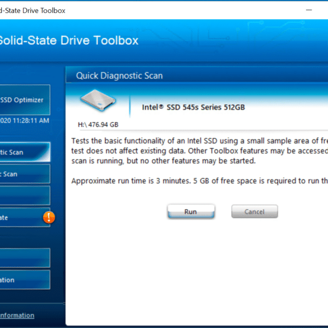The image size is (328, 328).
Task: Click the Quick Diagnostic Scan panel heading
Action: coord(119,76)
